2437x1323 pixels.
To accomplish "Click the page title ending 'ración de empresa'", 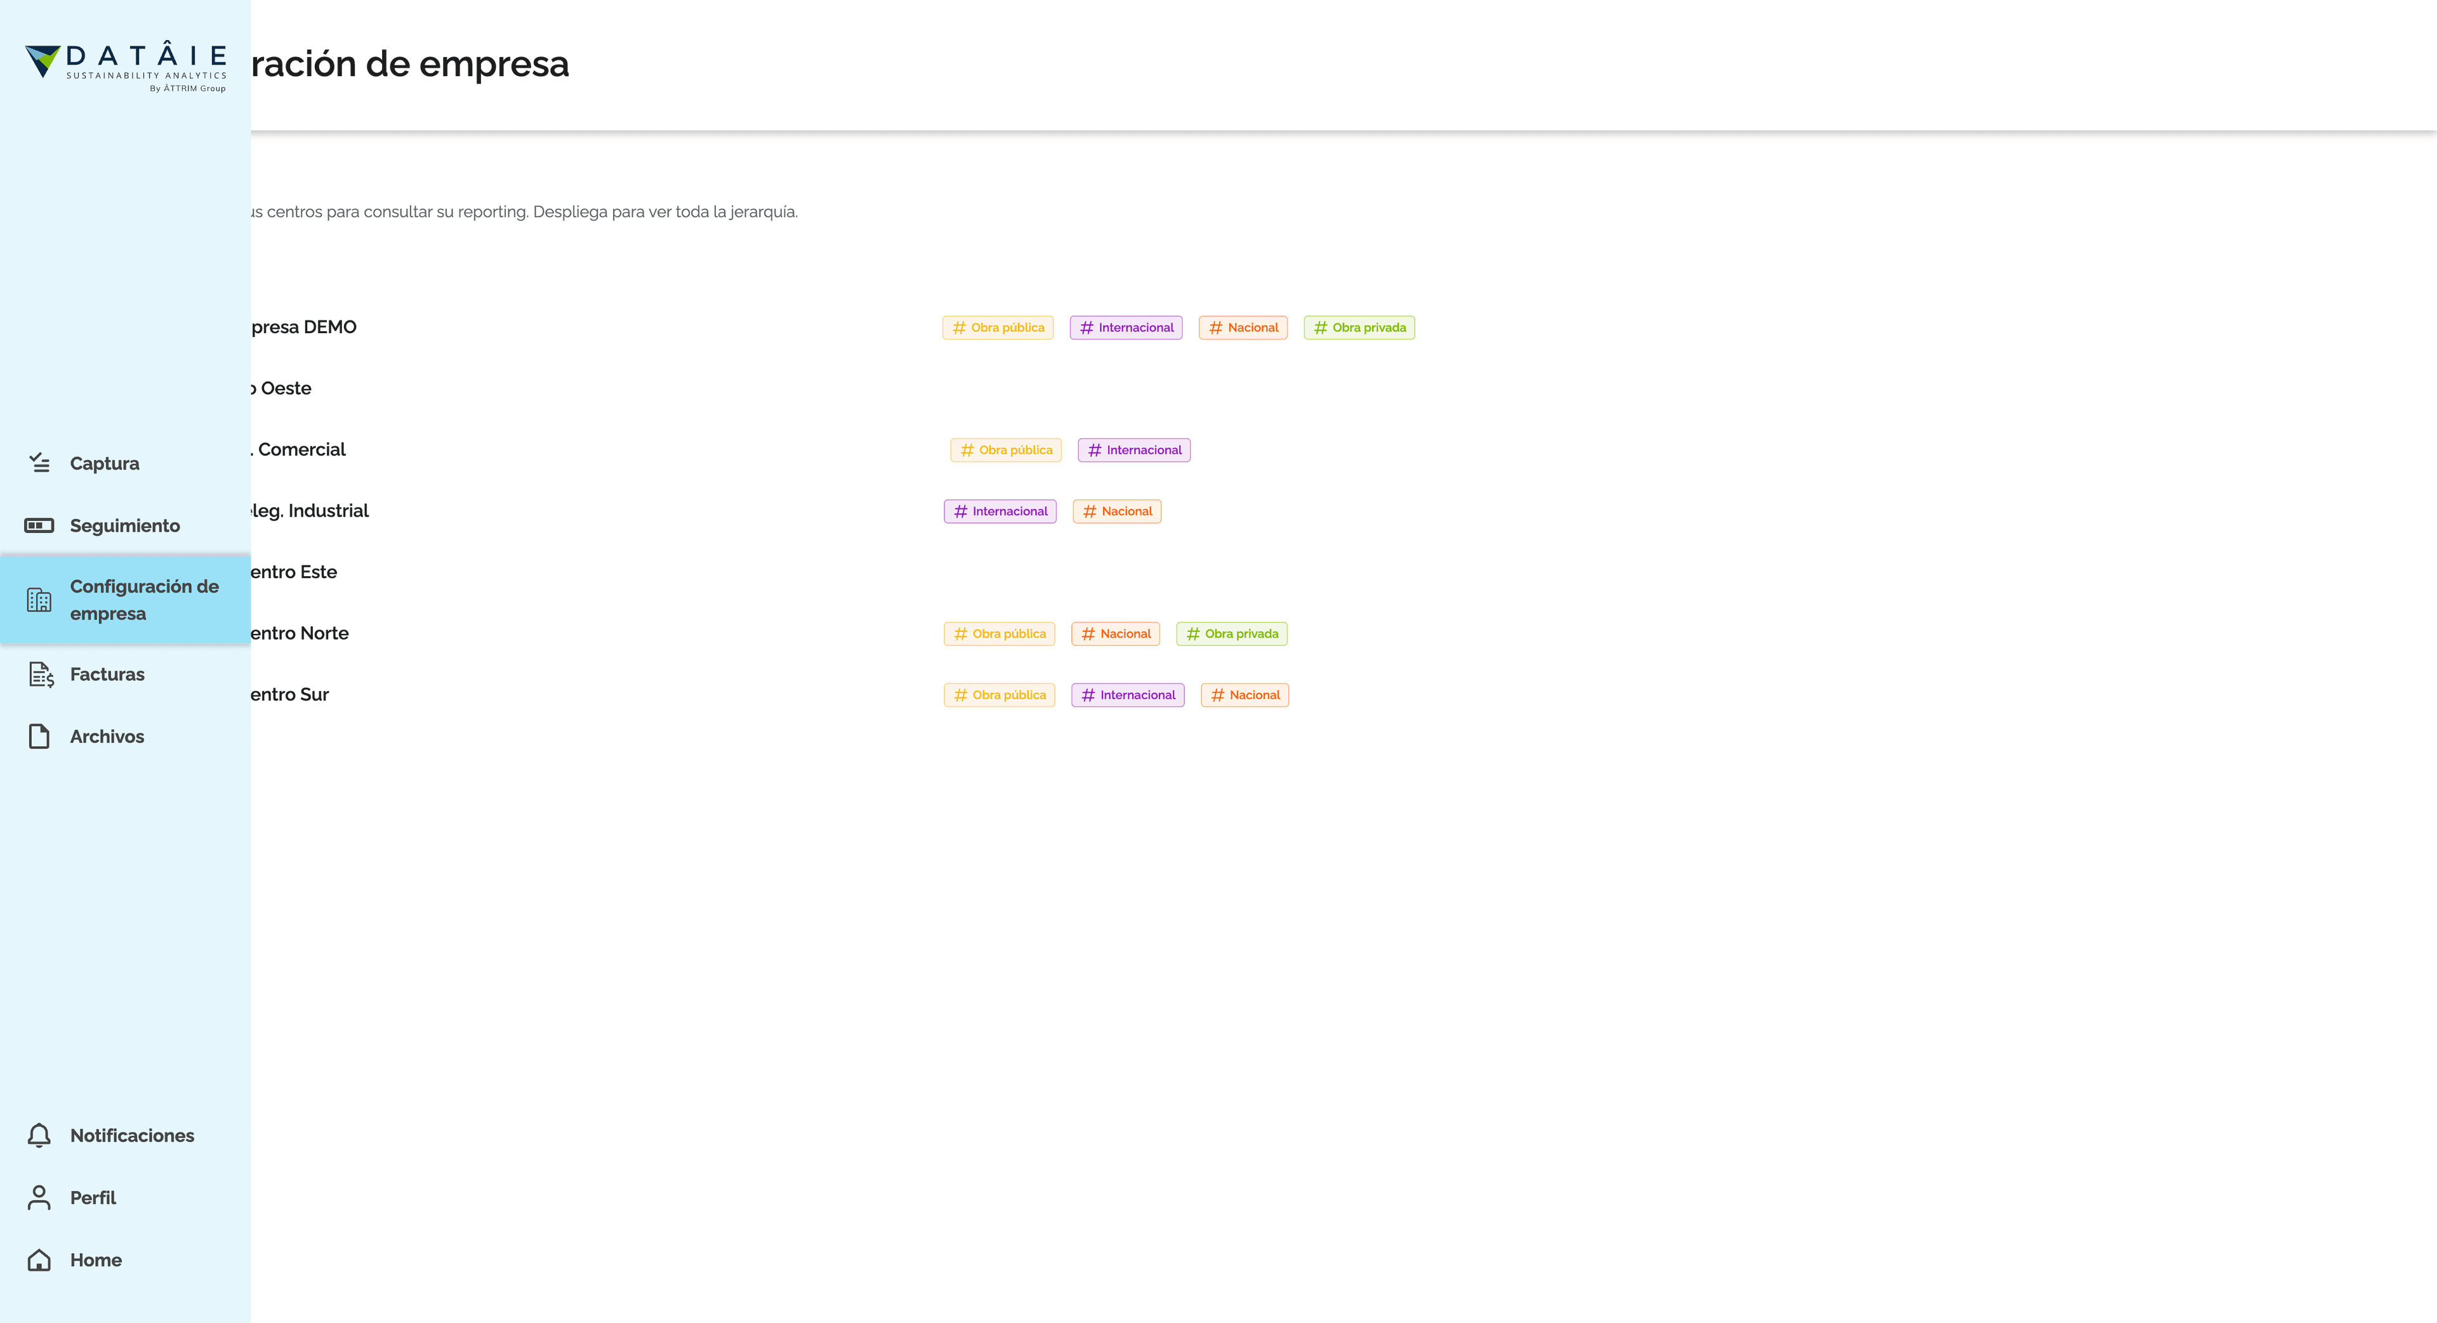I will tap(411, 64).
